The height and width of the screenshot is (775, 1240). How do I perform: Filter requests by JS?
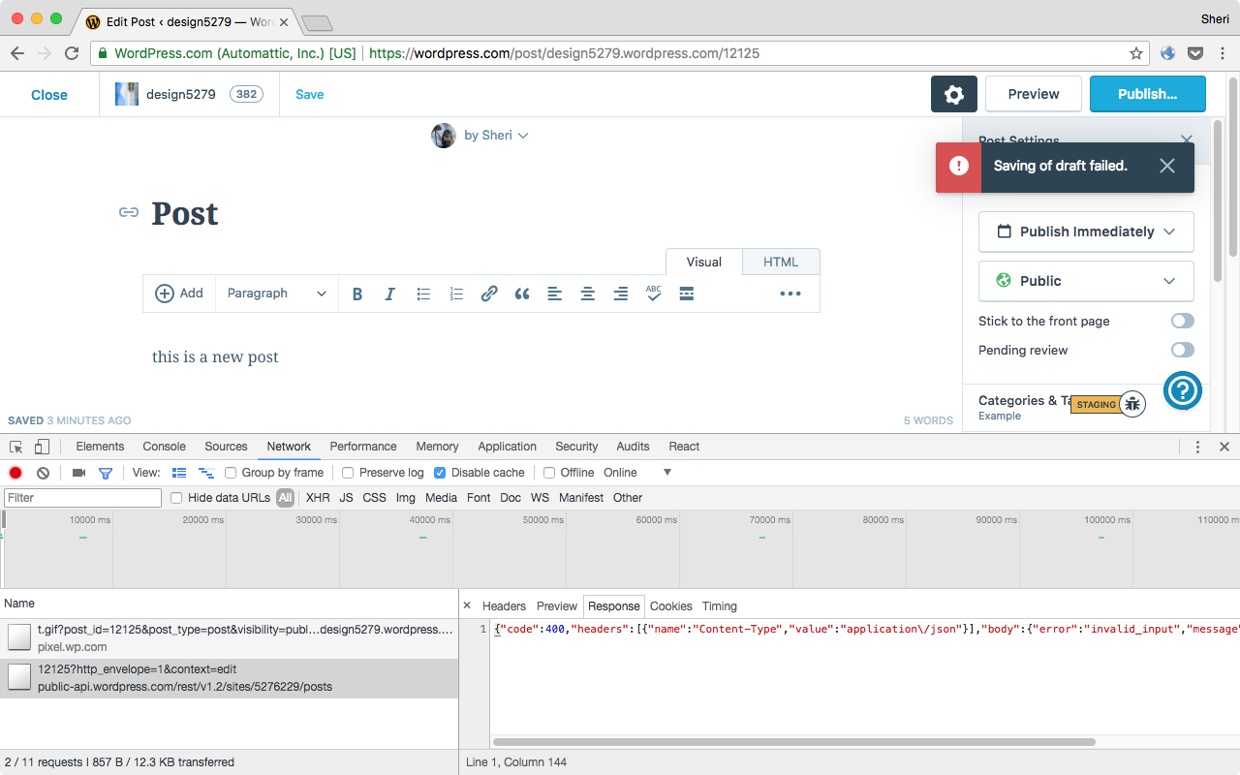click(346, 498)
